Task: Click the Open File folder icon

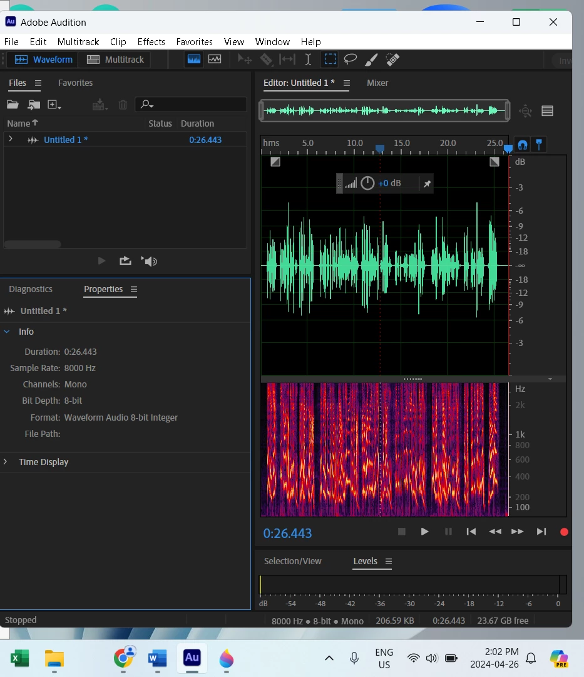Action: (13, 105)
